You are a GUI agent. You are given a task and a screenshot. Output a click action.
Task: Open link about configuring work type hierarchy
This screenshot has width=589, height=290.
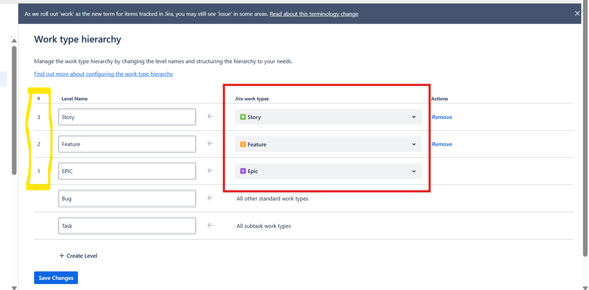tap(104, 74)
